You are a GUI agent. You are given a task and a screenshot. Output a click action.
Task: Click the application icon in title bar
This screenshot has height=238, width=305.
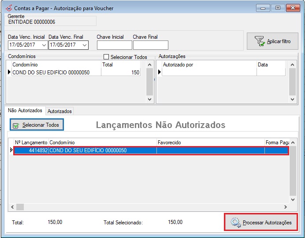pos(8,8)
